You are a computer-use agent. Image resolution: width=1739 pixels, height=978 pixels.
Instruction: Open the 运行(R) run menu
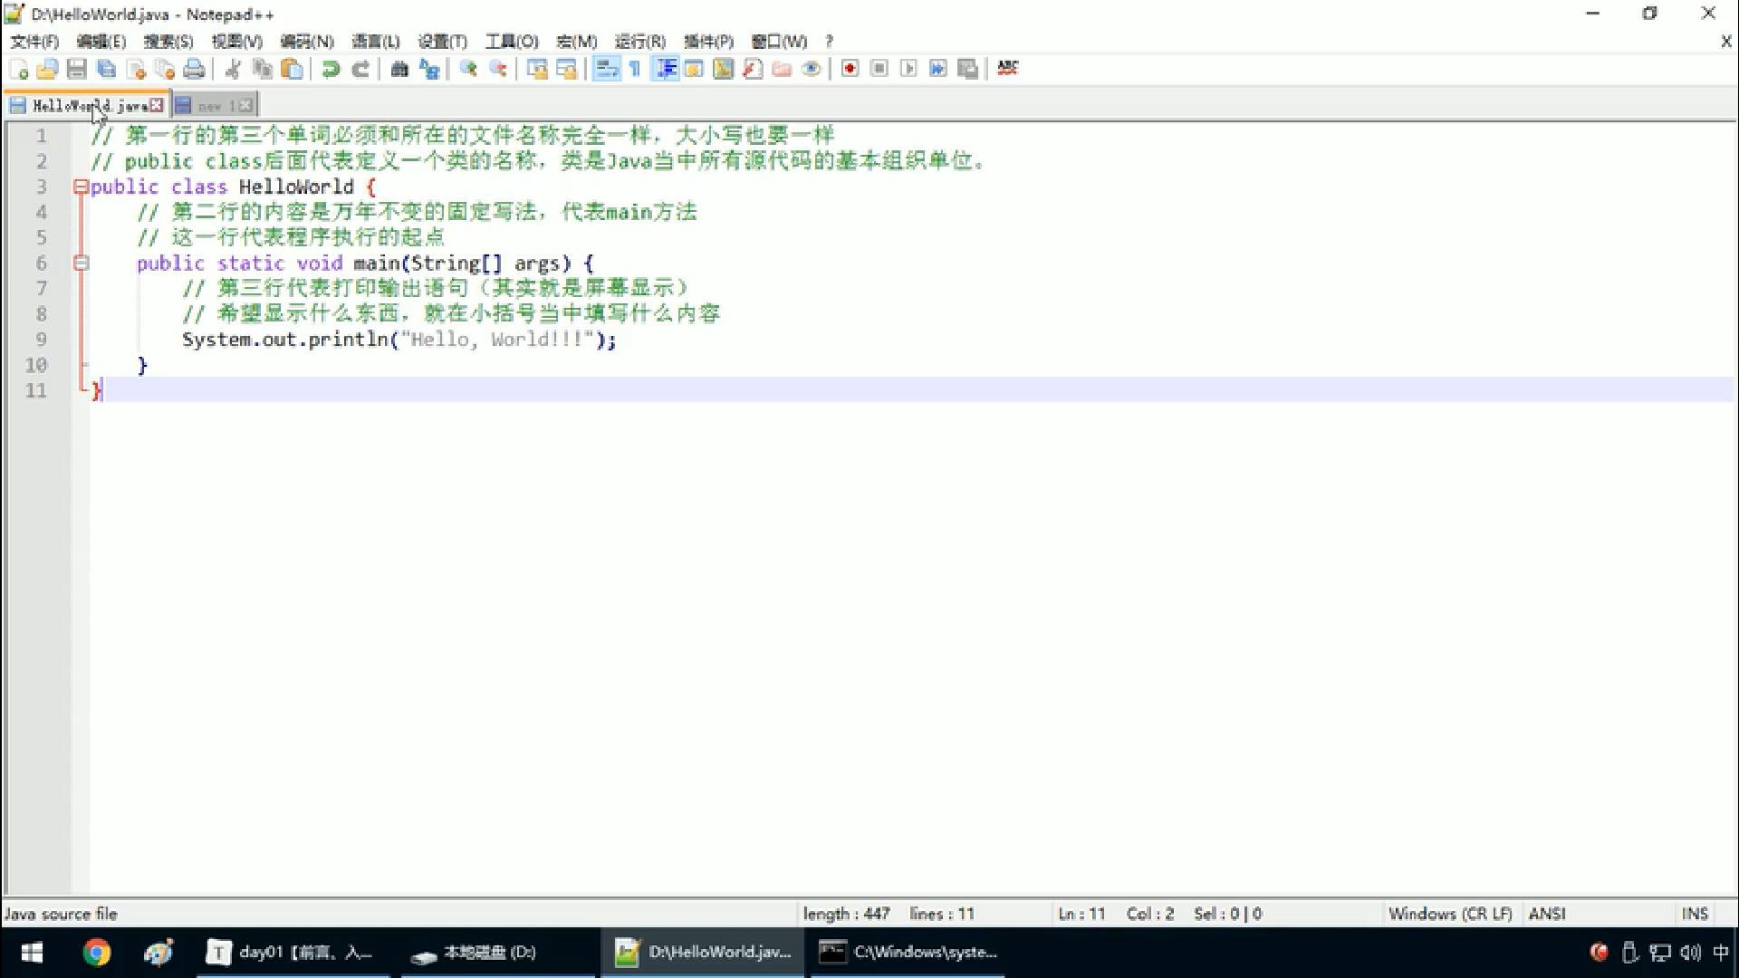click(639, 42)
